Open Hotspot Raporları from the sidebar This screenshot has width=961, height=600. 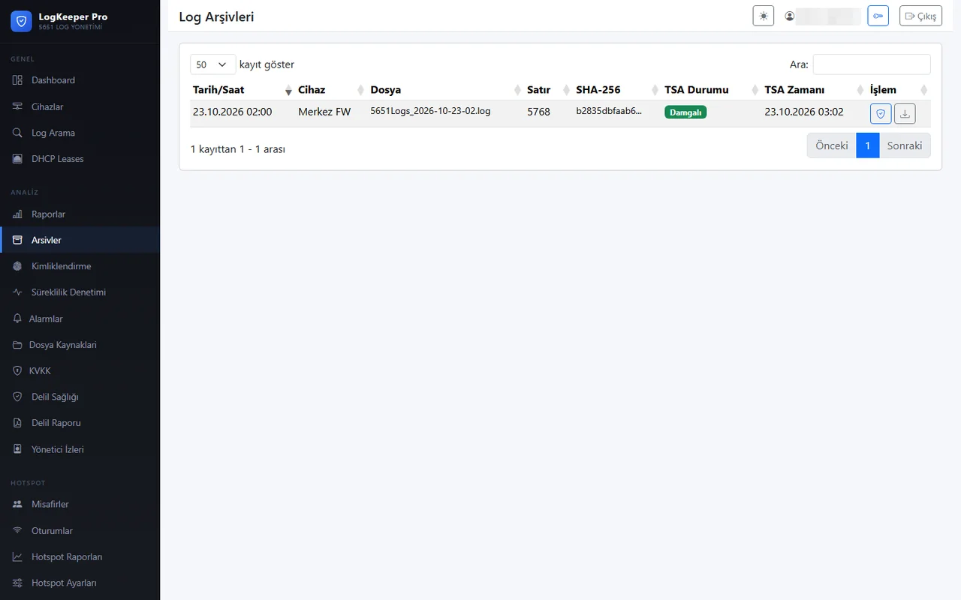click(80, 557)
